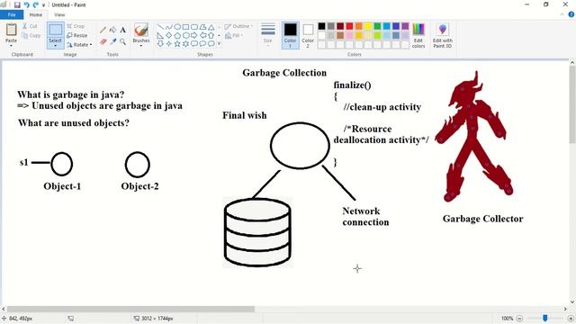Choose the Down arrow shape
This screenshot has width=576, height=324.
pyautogui.click(x=160, y=44)
